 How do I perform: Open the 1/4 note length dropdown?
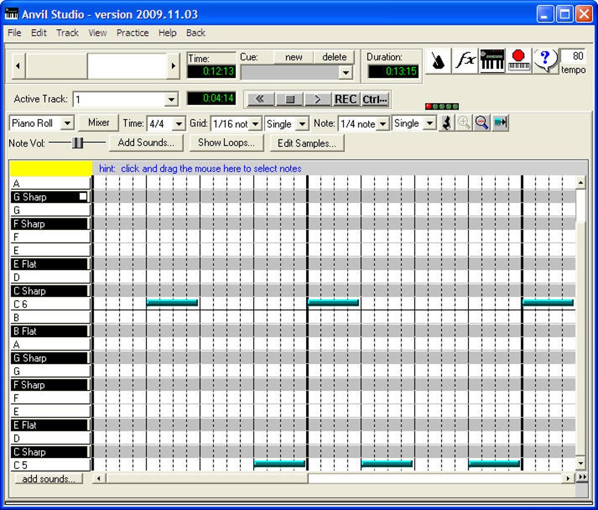point(382,124)
